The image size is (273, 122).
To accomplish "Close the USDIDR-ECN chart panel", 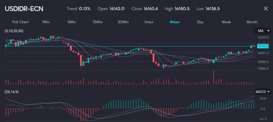I will pyautogui.click(x=266, y=8).
